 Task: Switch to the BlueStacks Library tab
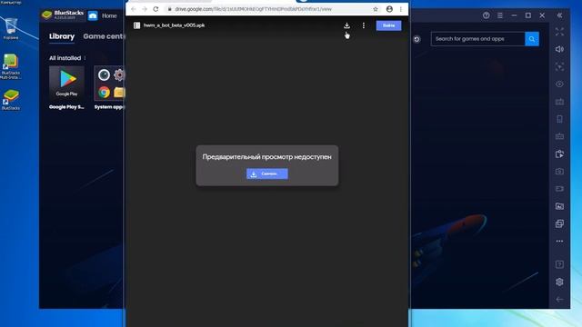pos(62,36)
